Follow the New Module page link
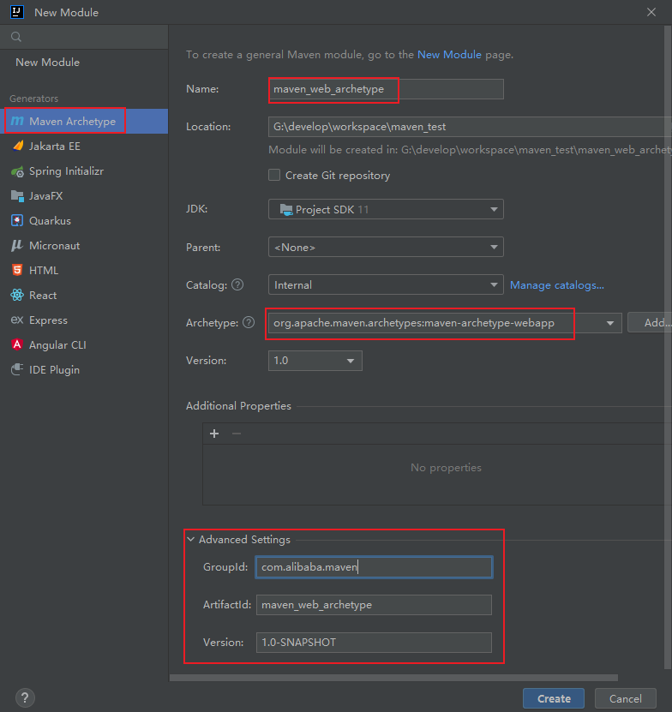Image resolution: width=672 pixels, height=712 pixels. pyautogui.click(x=449, y=55)
